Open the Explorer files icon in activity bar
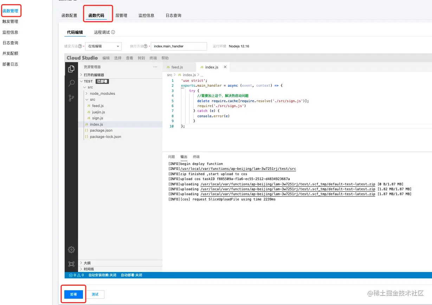This screenshot has width=432, height=305. (71, 69)
